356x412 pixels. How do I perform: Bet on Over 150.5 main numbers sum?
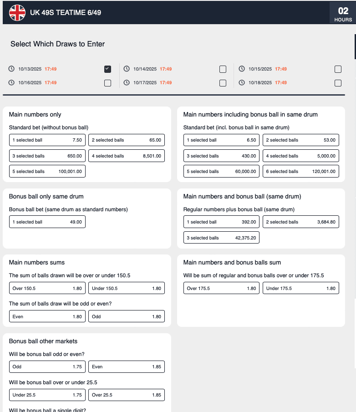click(47, 288)
